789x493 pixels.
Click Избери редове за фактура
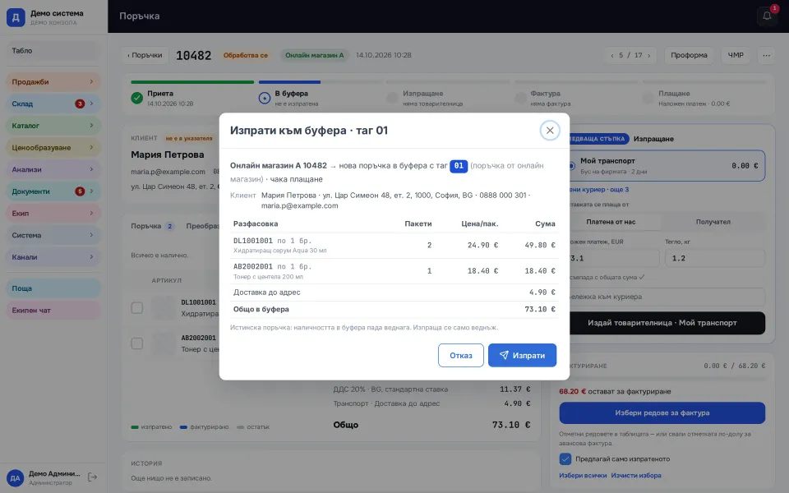click(x=662, y=413)
